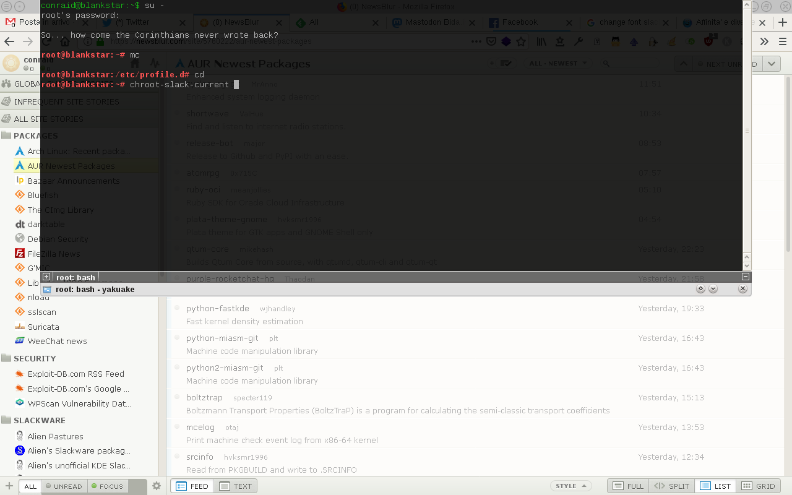
Task: Click the Suricata feed favicon
Action: (x=20, y=327)
